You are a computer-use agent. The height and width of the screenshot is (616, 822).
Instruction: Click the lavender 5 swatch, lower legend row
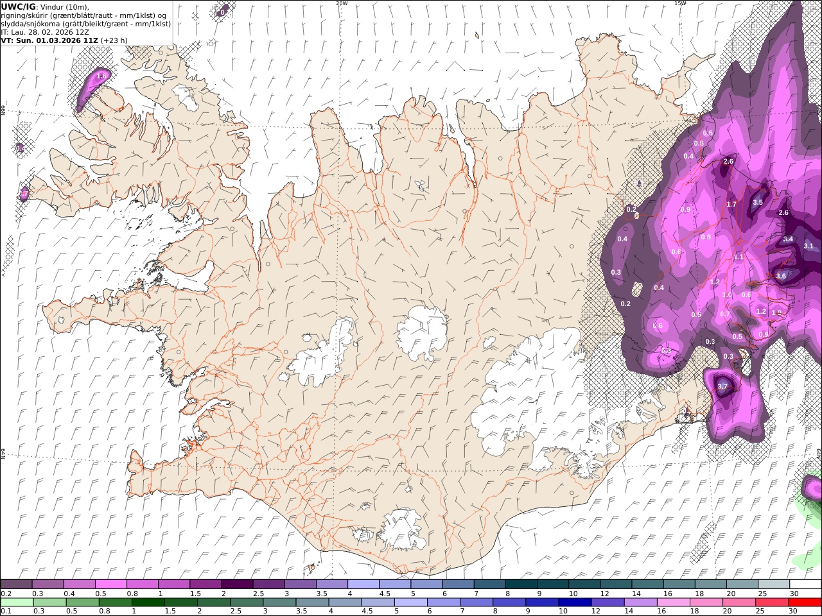(x=411, y=603)
